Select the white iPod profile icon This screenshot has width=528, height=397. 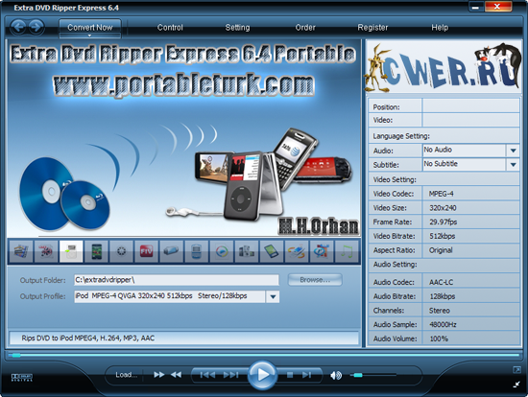(71, 251)
